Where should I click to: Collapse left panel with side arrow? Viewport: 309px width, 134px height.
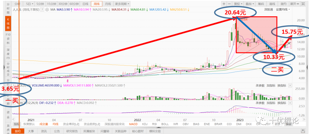tap(4, 67)
